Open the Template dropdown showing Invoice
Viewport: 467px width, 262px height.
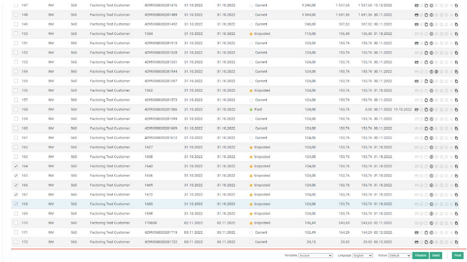pyautogui.click(x=315, y=256)
